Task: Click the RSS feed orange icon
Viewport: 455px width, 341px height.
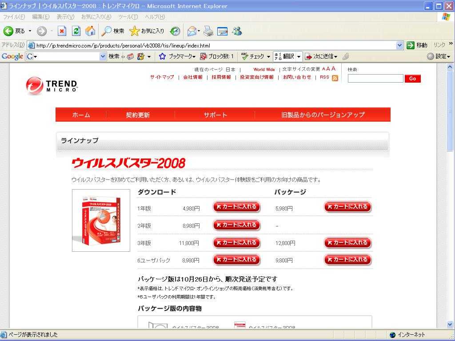Action: 335,78
